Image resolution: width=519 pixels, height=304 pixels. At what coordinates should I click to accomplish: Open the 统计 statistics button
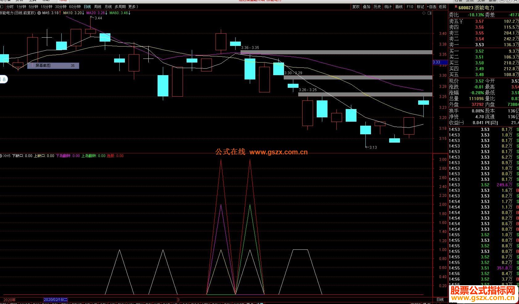(x=388, y=7)
